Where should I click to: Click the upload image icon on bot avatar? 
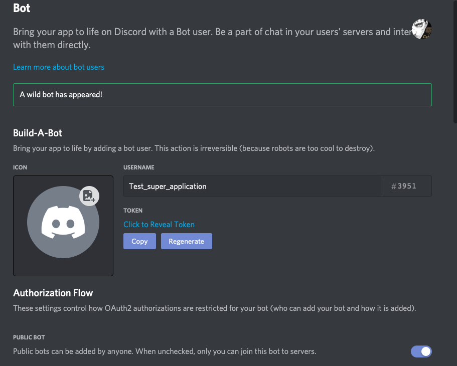(x=89, y=196)
